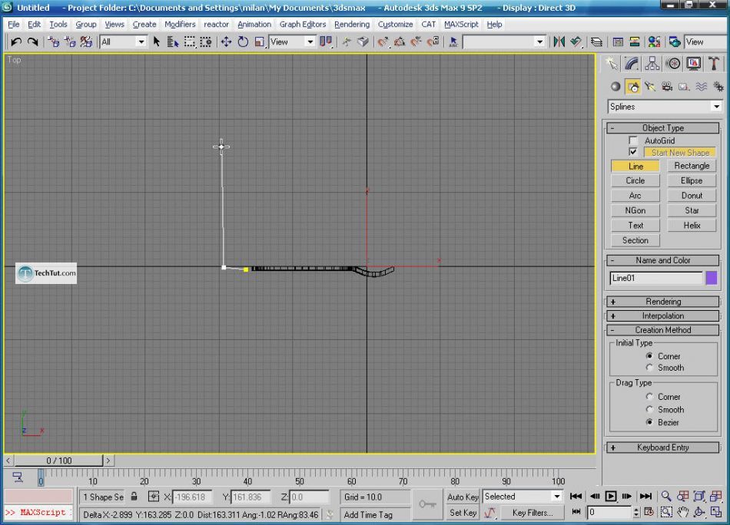Click the Section shape button
This screenshot has width=730, height=525.
[x=635, y=240]
